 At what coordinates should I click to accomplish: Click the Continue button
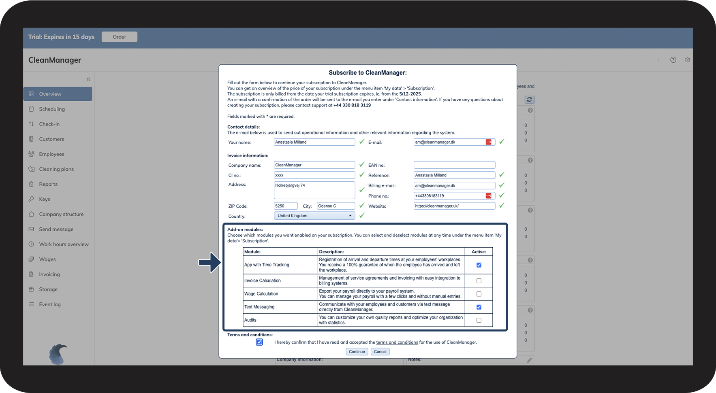357,352
